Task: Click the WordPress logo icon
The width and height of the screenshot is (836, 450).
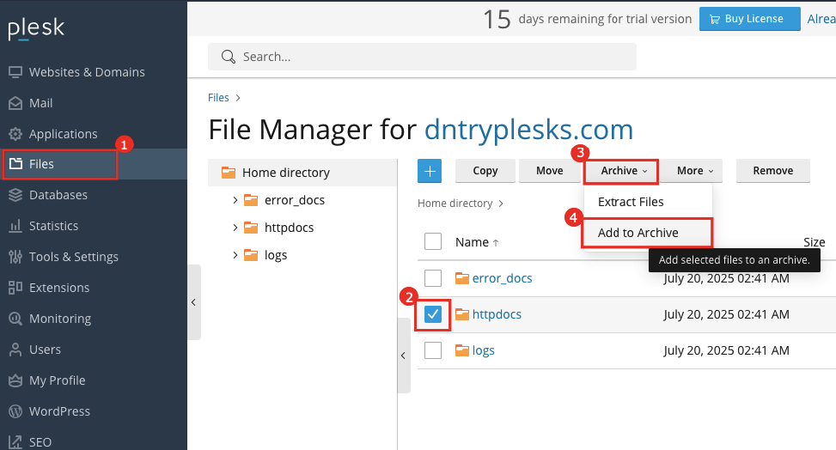Action: click(x=15, y=411)
